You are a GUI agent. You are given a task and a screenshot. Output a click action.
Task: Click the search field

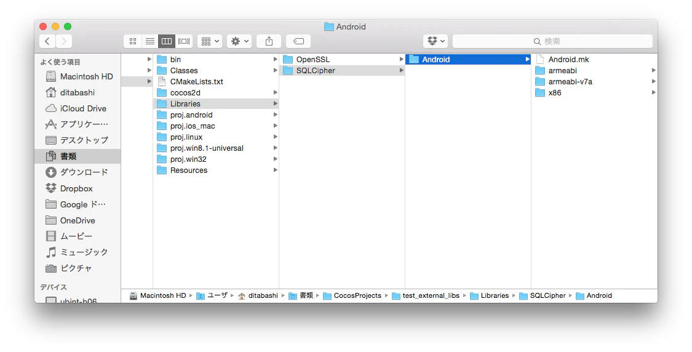(552, 41)
